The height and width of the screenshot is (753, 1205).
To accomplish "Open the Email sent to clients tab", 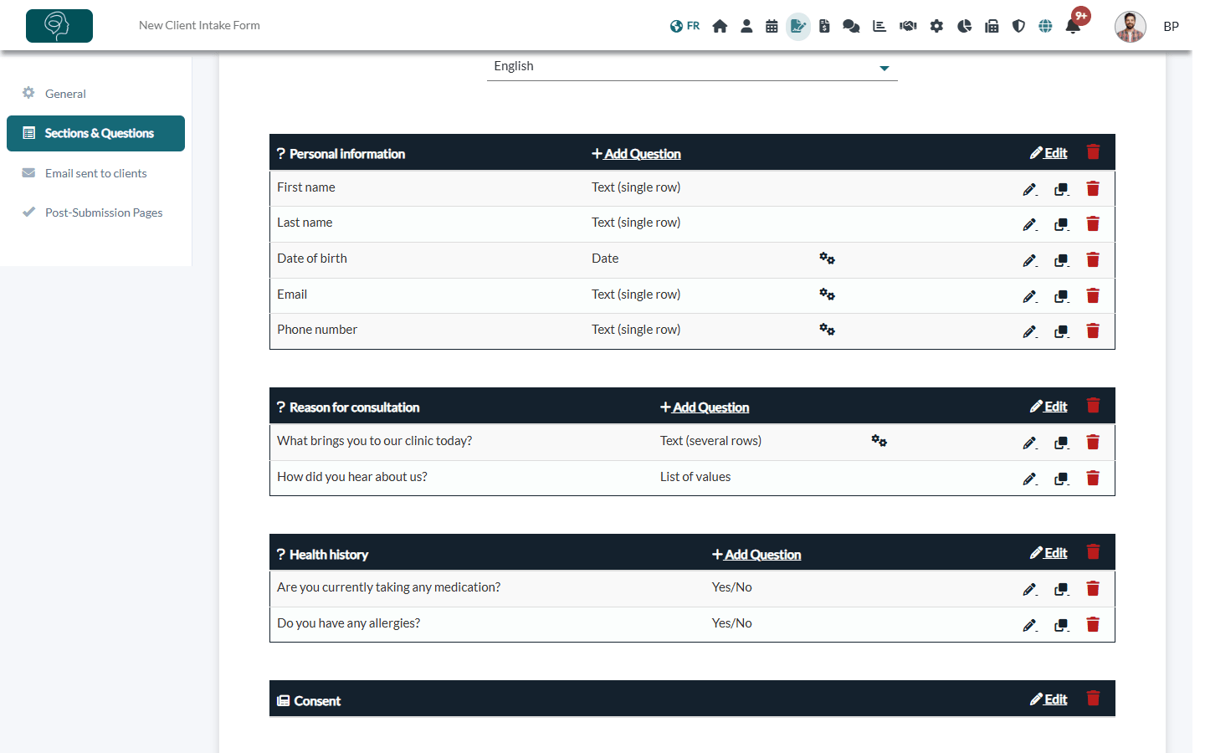I will (95, 173).
